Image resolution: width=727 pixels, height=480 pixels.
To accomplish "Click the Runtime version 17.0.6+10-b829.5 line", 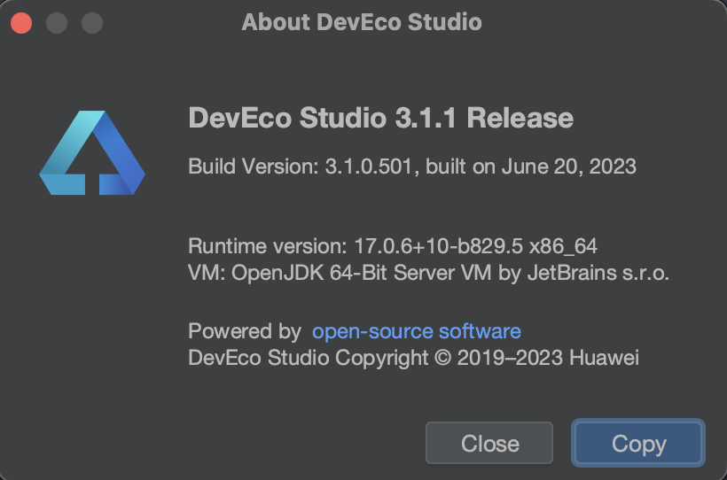I will tap(392, 246).
